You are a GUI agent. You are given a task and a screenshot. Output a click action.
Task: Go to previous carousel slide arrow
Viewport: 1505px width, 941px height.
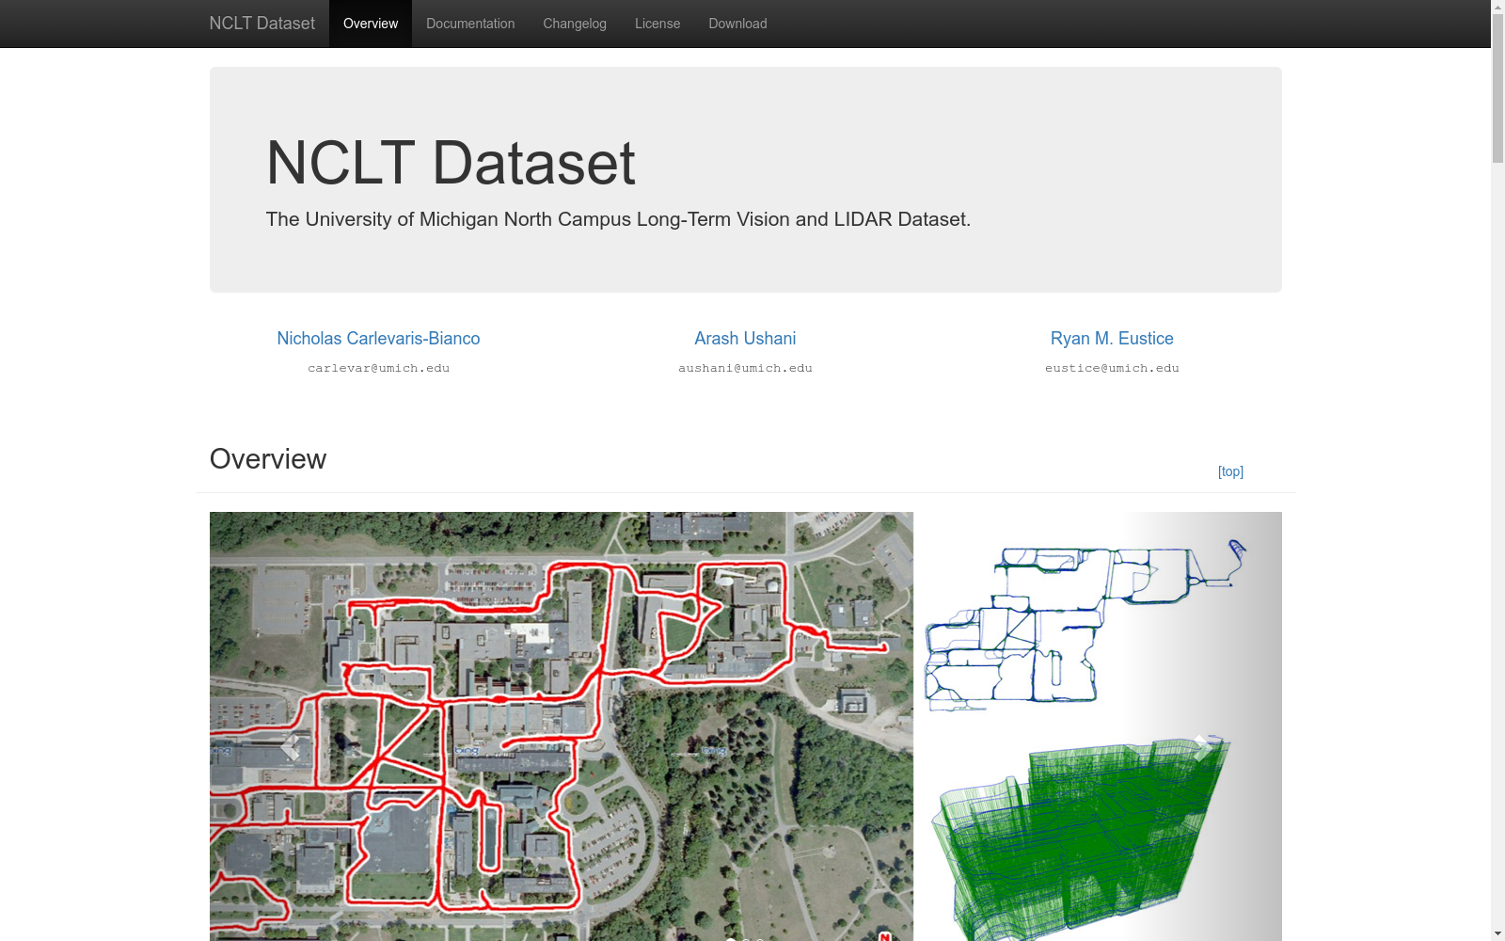(290, 747)
